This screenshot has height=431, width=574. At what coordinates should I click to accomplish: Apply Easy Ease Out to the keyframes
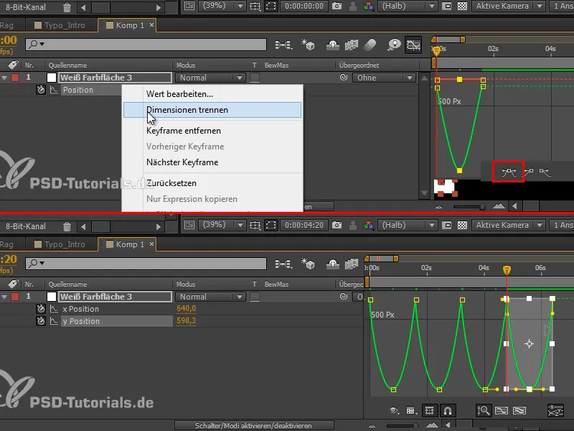coord(545,172)
